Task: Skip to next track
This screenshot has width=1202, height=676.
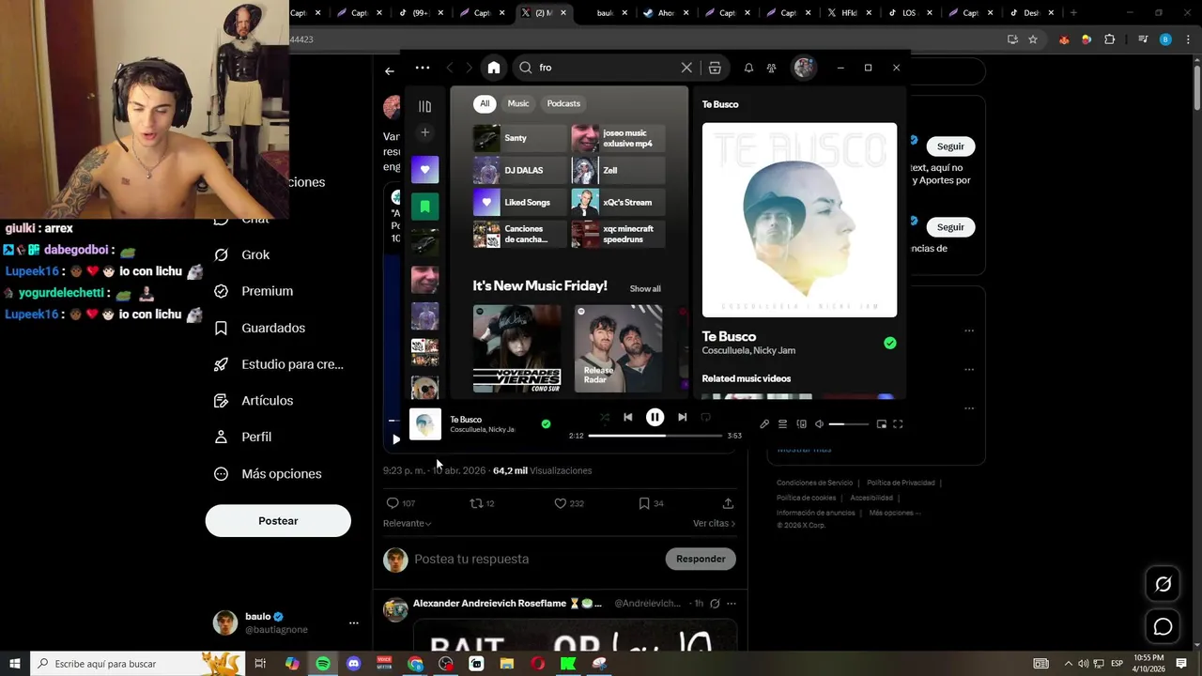Action: click(x=682, y=417)
